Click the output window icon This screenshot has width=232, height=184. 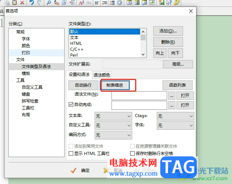(x=137, y=2)
